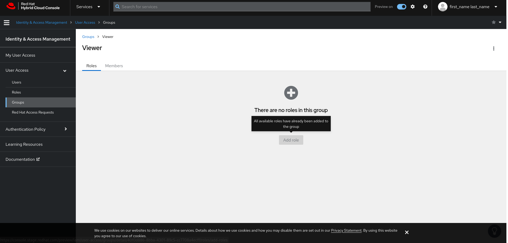Click the "There are no roles in this group" heading
The height and width of the screenshot is (243, 508).
[291, 110]
